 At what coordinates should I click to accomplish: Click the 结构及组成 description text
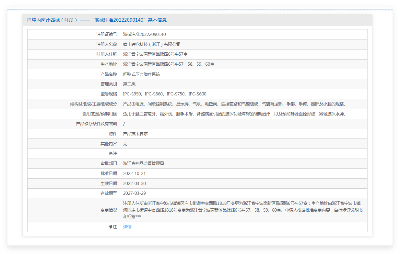[x=235, y=104]
